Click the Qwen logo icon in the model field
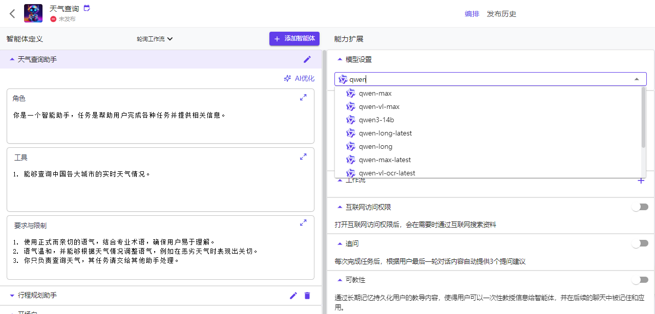Screen dimensions: 655x314 (343, 79)
